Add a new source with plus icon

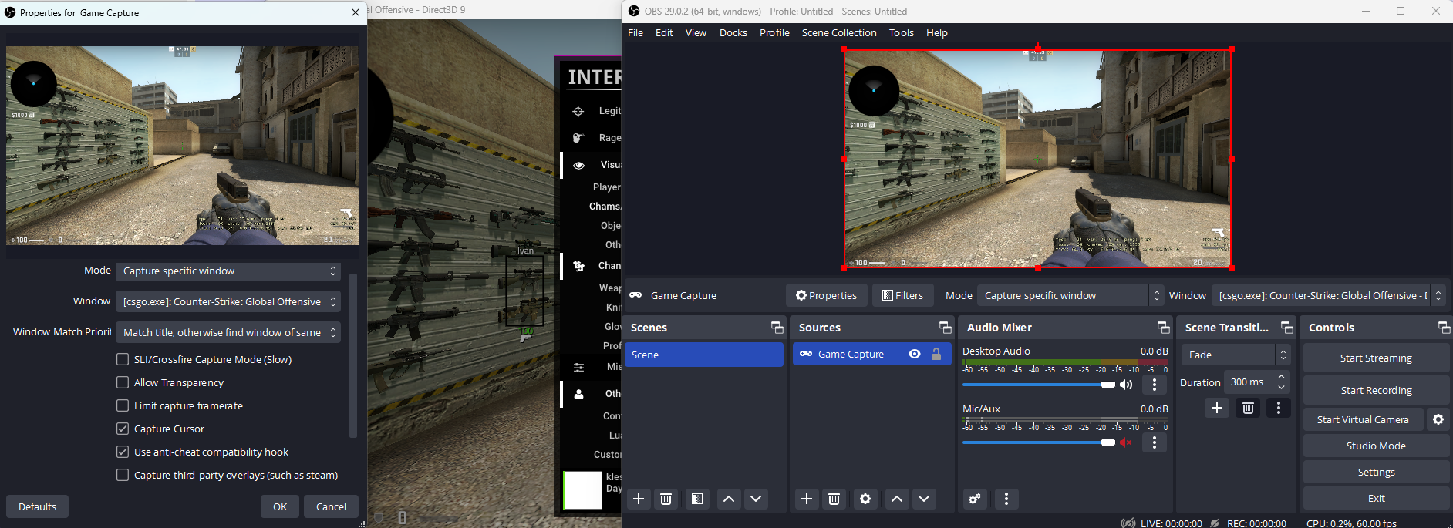(x=807, y=499)
